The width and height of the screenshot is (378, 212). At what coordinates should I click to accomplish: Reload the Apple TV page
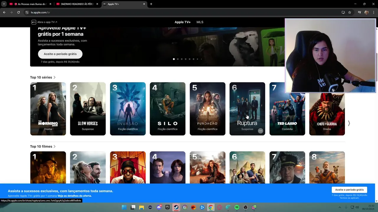point(18,12)
